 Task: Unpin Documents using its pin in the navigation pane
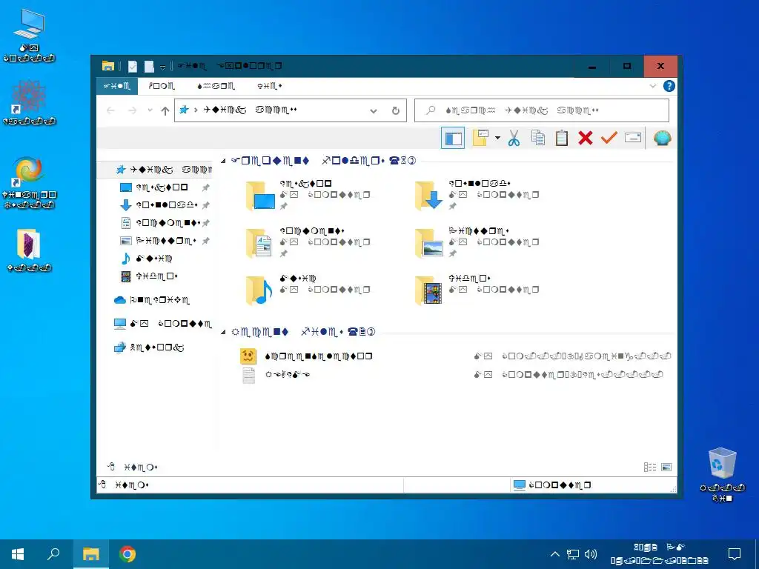pos(206,223)
